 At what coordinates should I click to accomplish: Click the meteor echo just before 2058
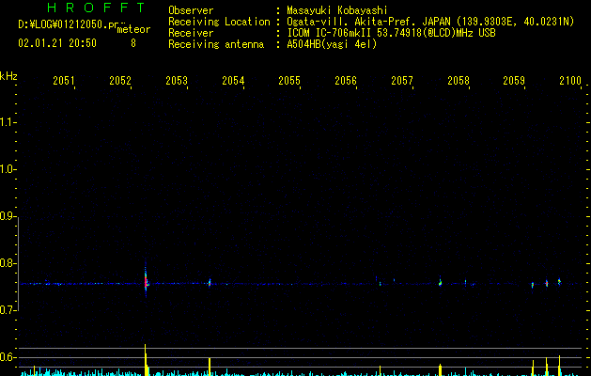pyautogui.click(x=440, y=282)
